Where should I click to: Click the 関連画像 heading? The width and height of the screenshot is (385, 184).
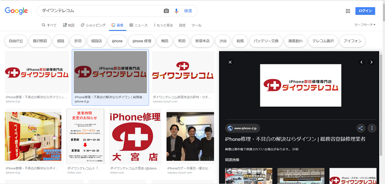click(232, 160)
